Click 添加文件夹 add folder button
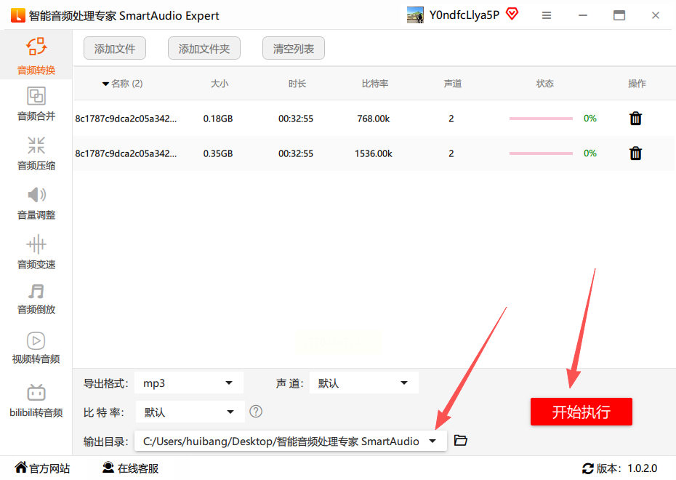676x480 pixels. pos(204,48)
